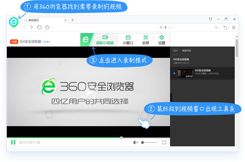Go forward with the forward arrow

pyautogui.click(x=31, y=27)
